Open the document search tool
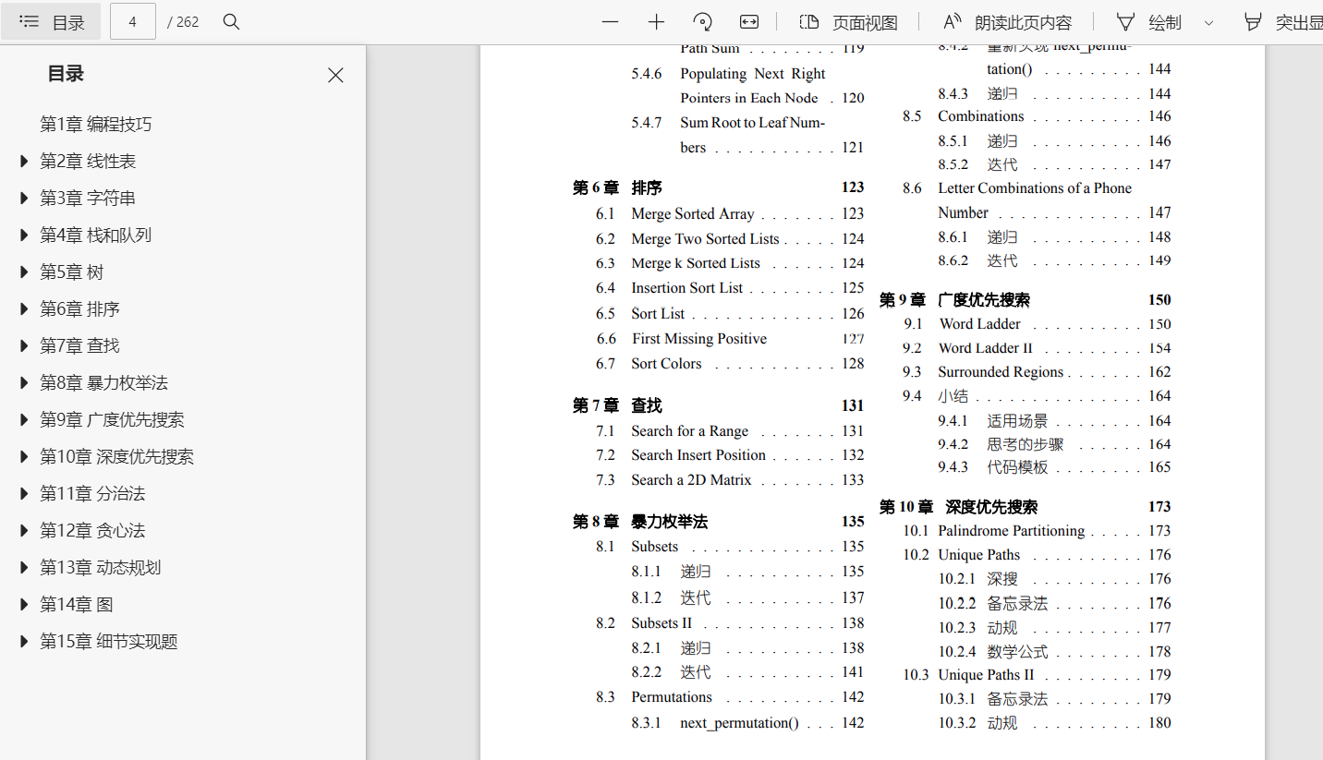Viewport: 1323px width, 760px height. [x=230, y=20]
